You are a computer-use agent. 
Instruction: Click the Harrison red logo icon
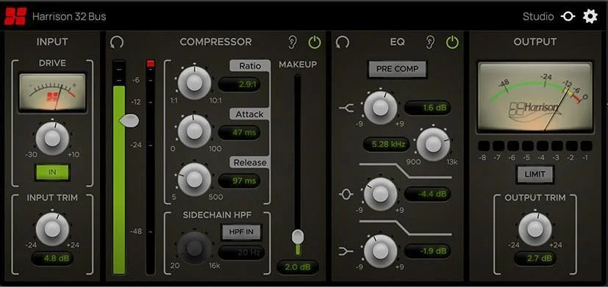(15, 16)
